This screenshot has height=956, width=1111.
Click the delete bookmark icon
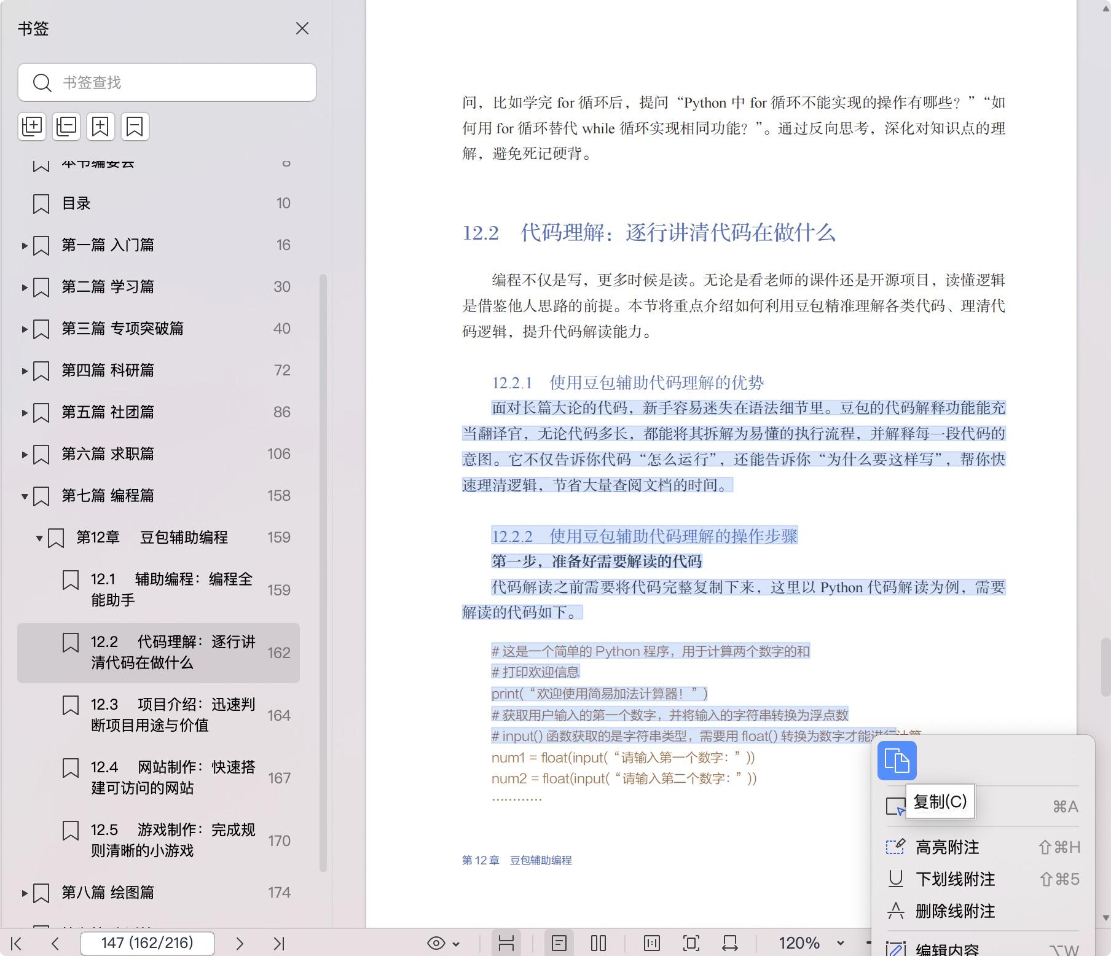[x=135, y=127]
